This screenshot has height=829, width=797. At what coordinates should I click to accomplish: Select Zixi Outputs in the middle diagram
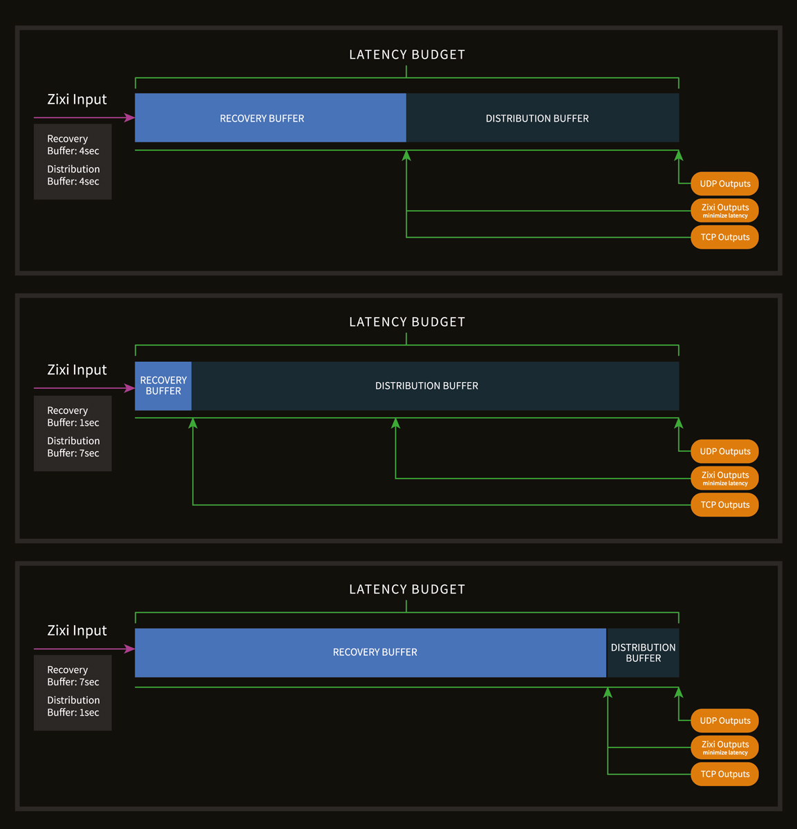724,478
